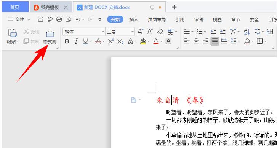The image size is (277, 148).
Task: Click the Decrease Font Size icon
Action: coord(150,32)
